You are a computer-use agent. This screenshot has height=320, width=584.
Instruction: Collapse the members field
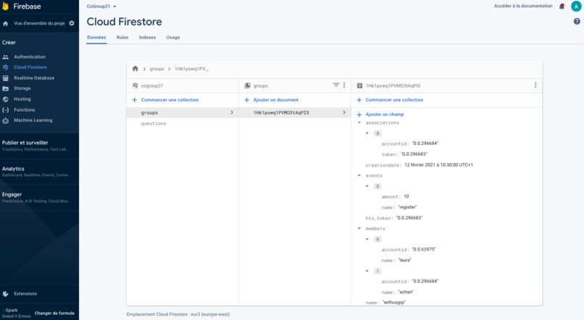(359, 229)
